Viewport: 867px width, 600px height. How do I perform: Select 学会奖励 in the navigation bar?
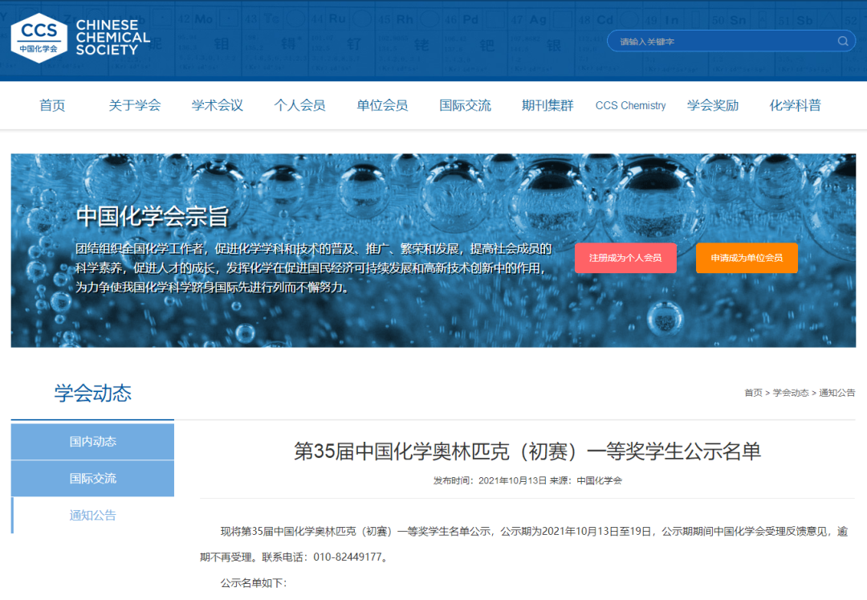pyautogui.click(x=713, y=105)
